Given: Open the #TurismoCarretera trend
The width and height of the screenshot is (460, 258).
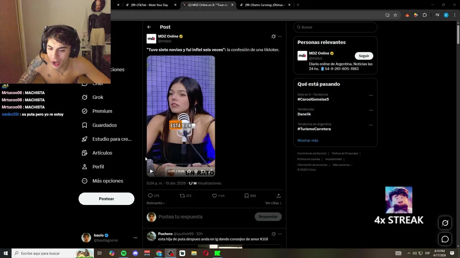Looking at the screenshot, I should 314,129.
